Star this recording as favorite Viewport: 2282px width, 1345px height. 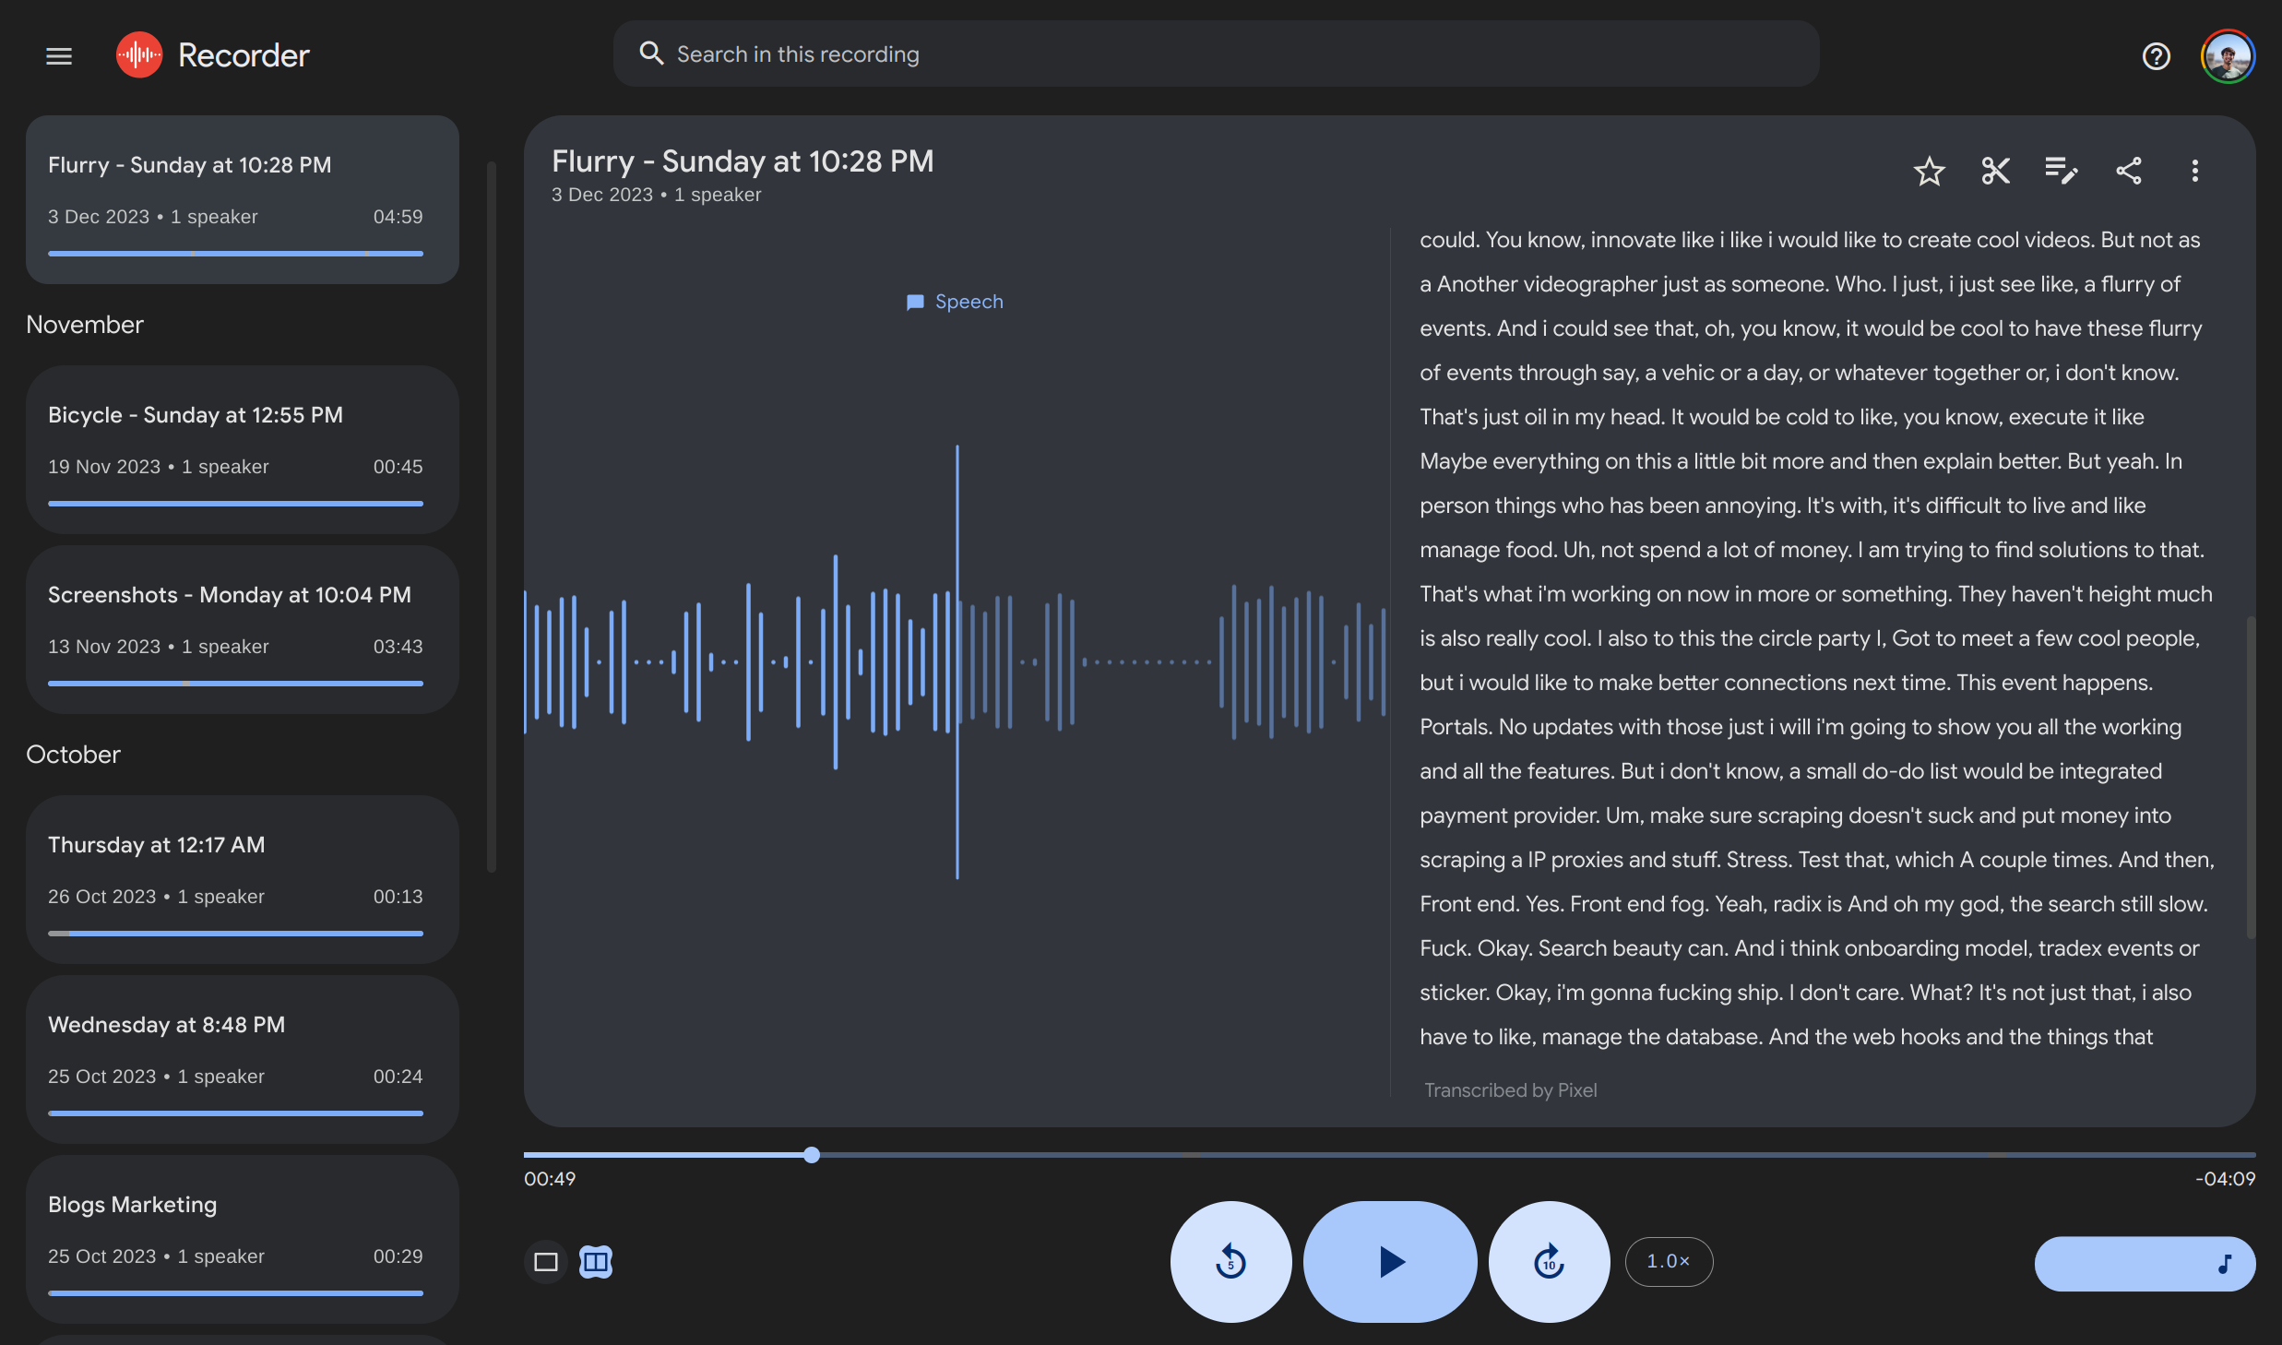[1929, 171]
